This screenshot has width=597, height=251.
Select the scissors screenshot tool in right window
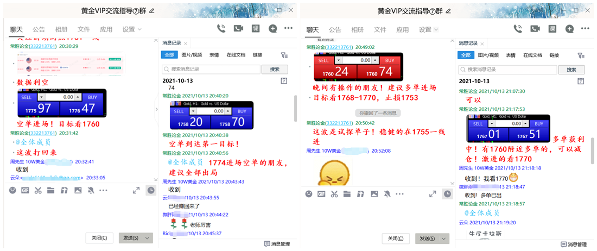point(334,194)
